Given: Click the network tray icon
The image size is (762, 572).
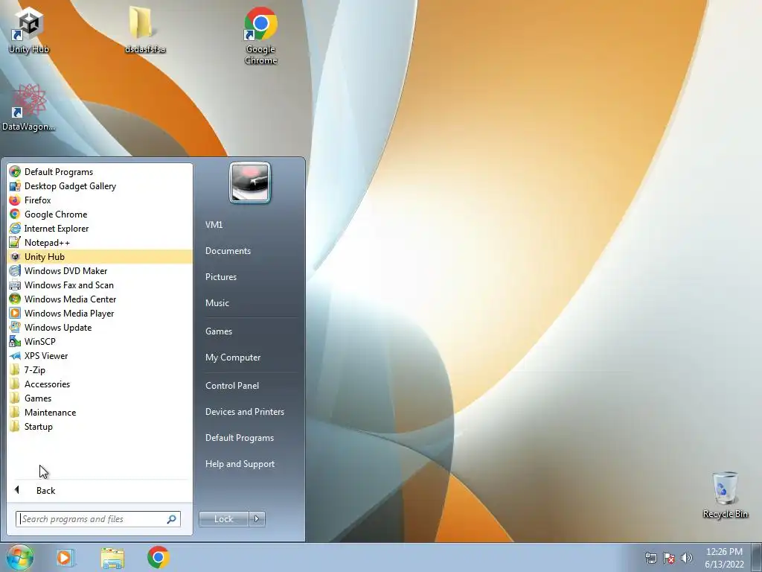Looking at the screenshot, I should coord(650,557).
